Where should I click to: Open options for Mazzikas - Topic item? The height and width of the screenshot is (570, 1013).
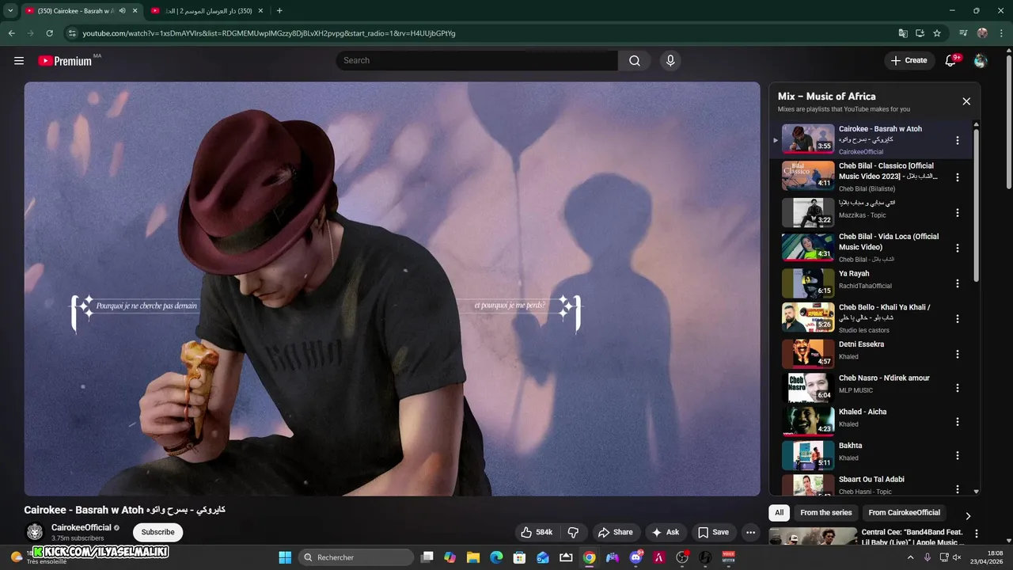coord(957,213)
